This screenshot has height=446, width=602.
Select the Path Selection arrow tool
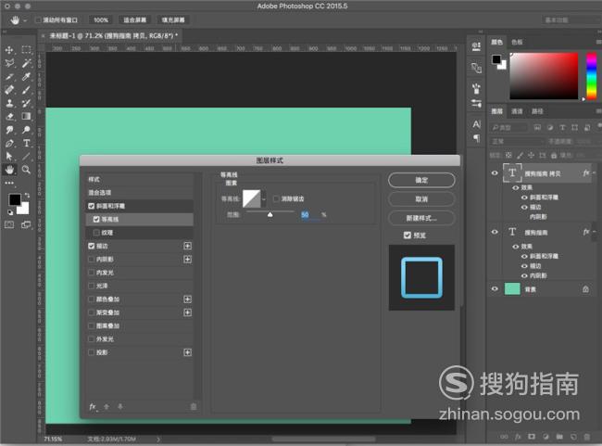coord(9,156)
